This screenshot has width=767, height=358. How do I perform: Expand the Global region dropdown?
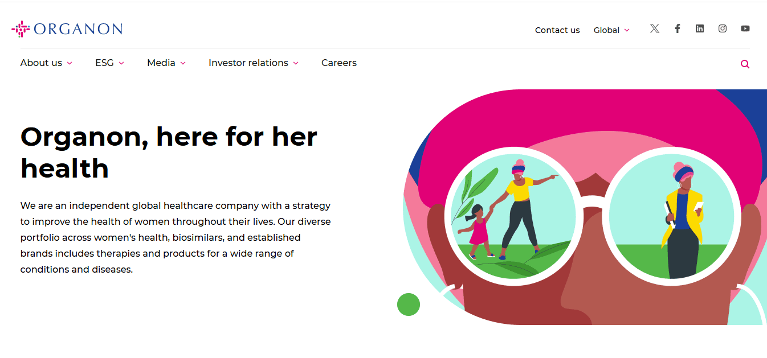(x=611, y=30)
